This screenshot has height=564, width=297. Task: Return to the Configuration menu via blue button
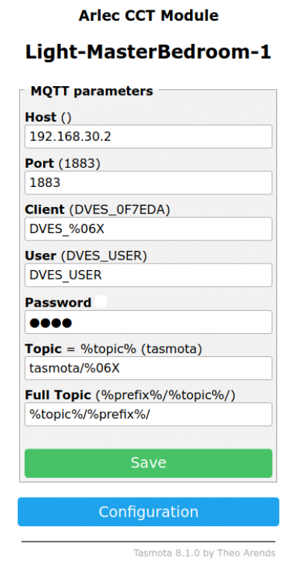point(148,512)
